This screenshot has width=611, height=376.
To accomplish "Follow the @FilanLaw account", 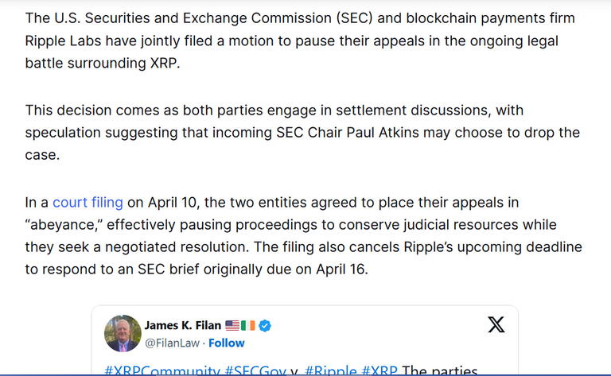I will [227, 343].
